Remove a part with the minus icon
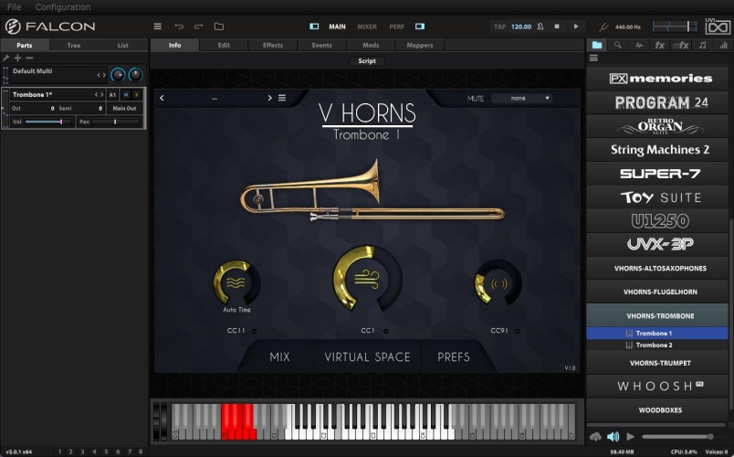The height and width of the screenshot is (457, 734). pos(29,58)
